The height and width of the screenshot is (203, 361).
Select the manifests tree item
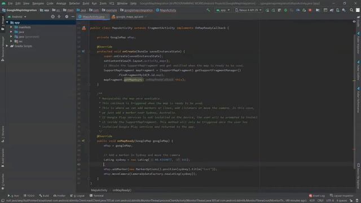point(23,27)
